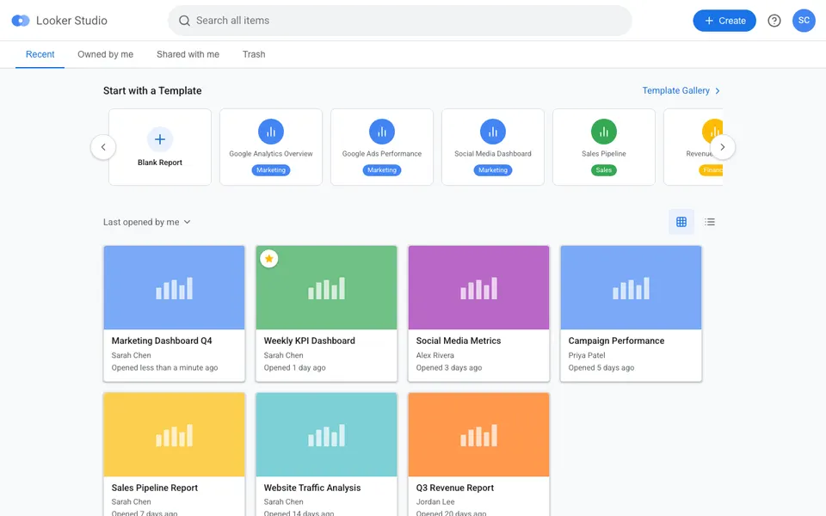Click the Sales Pipeline template label
826x516 pixels.
pos(604,154)
